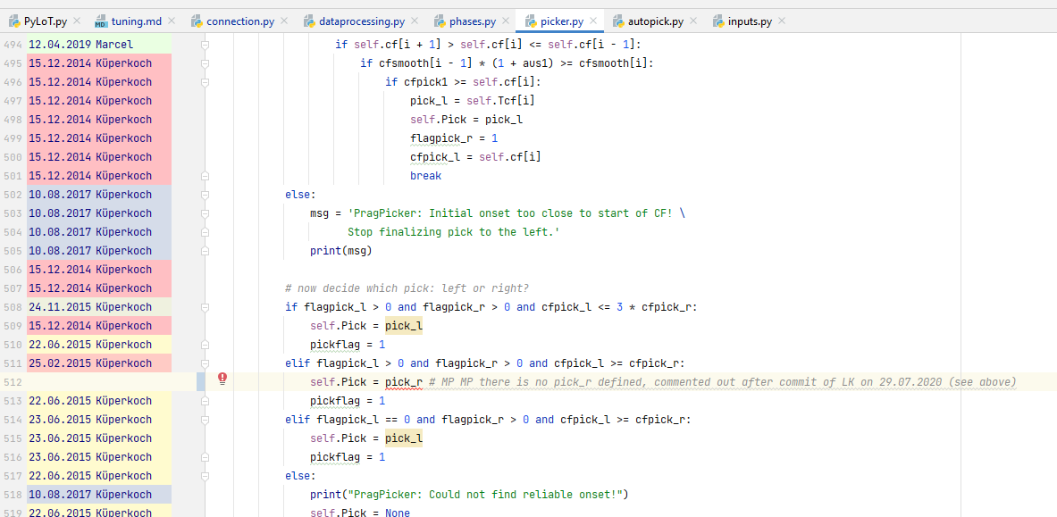Collapse the if statement at line 508

[x=205, y=307]
